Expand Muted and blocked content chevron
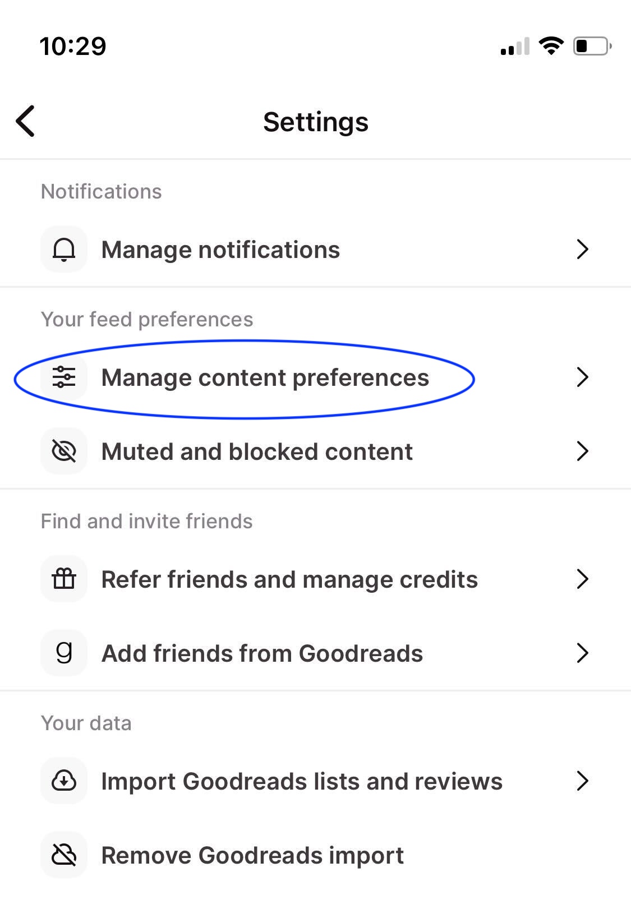Viewport: 631px width, 904px height. tap(583, 451)
